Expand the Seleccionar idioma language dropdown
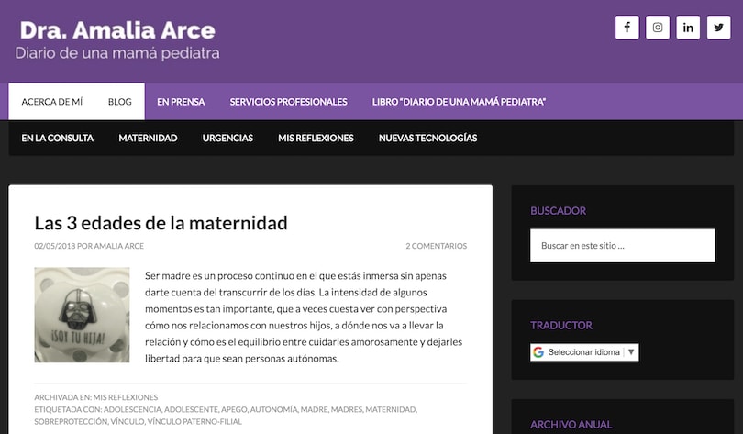Image resolution: width=743 pixels, height=434 pixels. click(584, 352)
